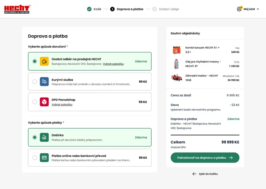This screenshot has width=266, height=189.
Task: Click the Vyberte způsob doručení label
Action: [x=47, y=47]
